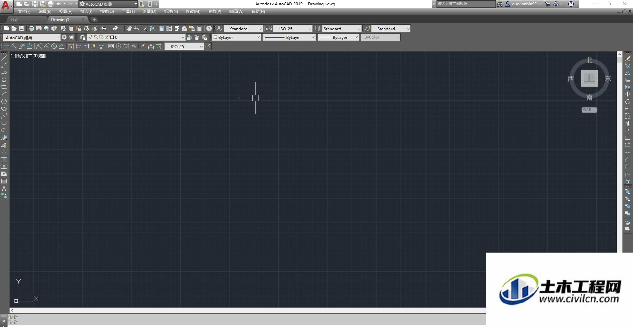The height and width of the screenshot is (327, 633).
Task: Open the 文件(F) menu
Action: click(24, 12)
